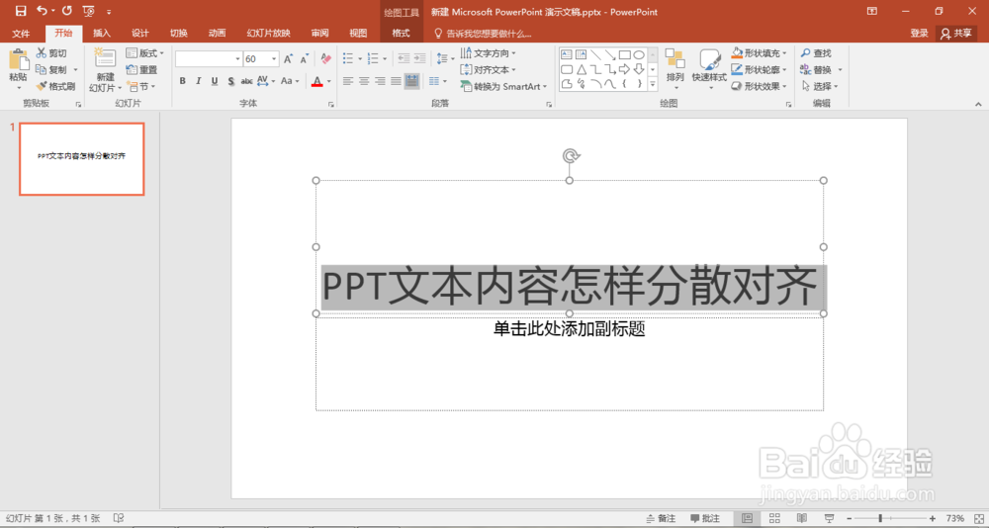Click the Redo icon in title bar
The width and height of the screenshot is (989, 528).
point(67,11)
